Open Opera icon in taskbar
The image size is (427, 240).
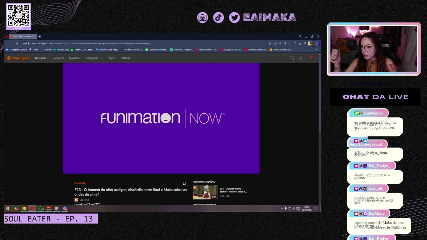coord(32,209)
